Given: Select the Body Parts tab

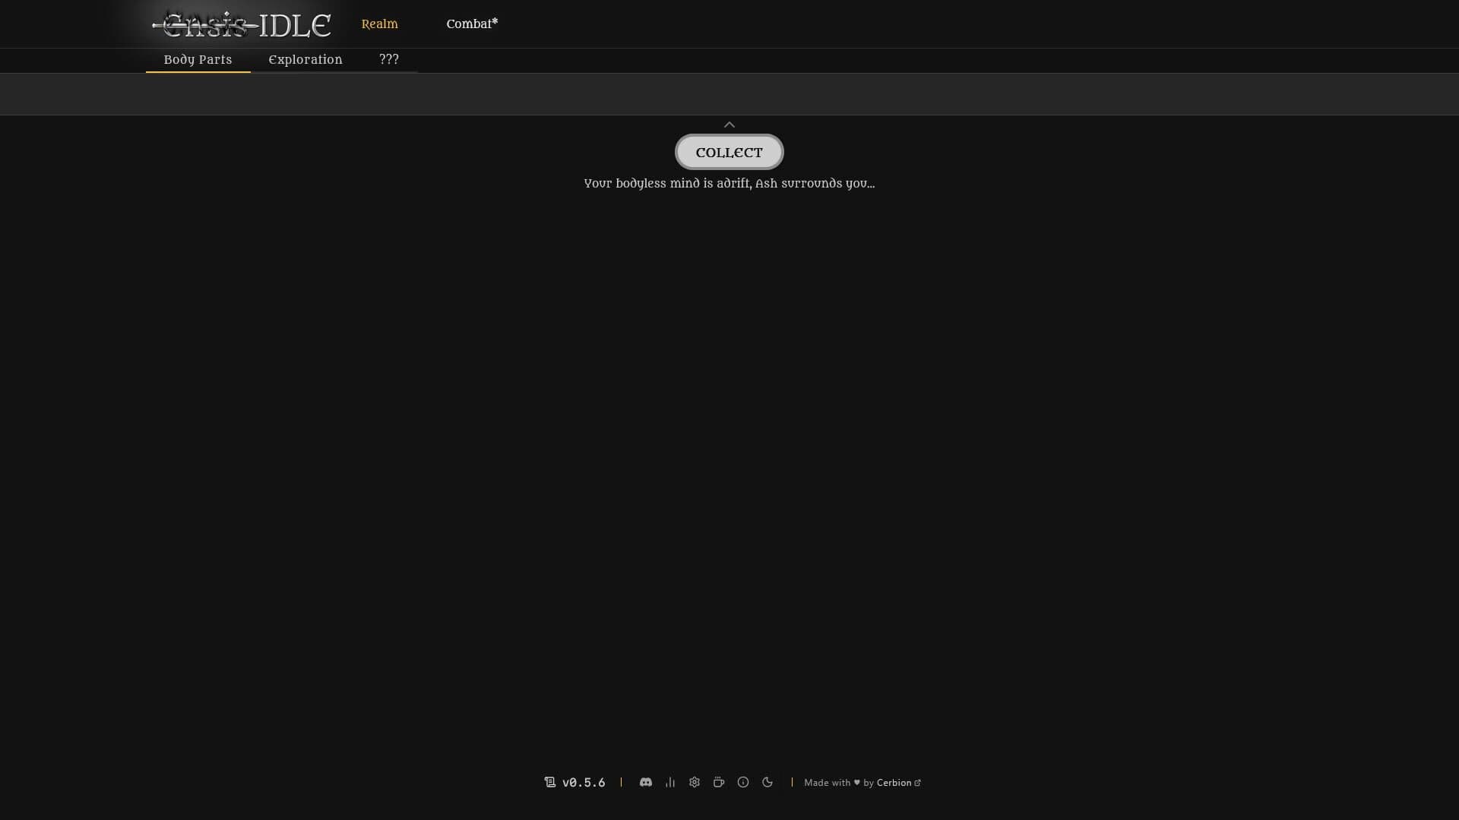Looking at the screenshot, I should [x=198, y=60].
